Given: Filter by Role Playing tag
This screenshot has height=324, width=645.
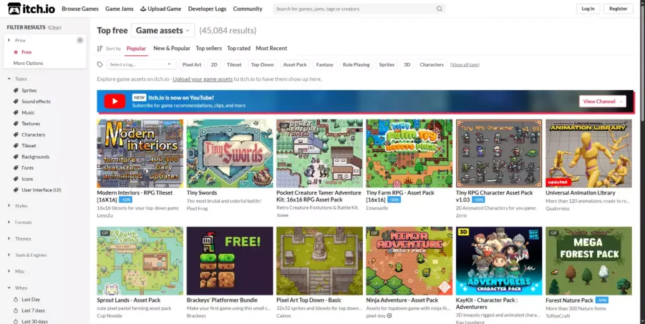Looking at the screenshot, I should coord(356,64).
